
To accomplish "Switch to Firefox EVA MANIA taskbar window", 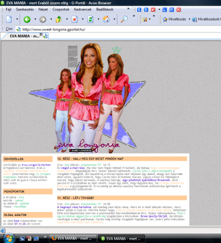I will [x=73, y=239].
